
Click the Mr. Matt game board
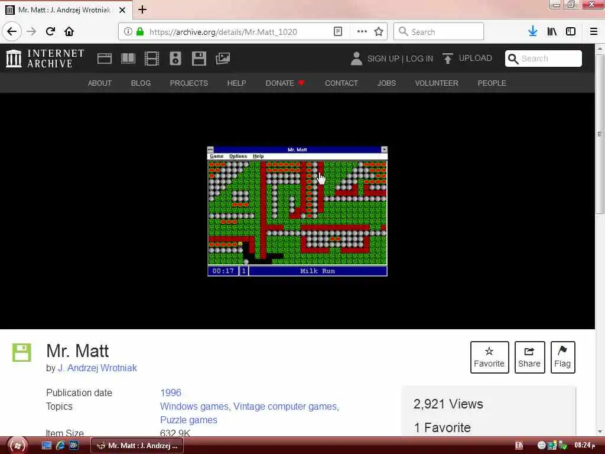pyautogui.click(x=297, y=213)
